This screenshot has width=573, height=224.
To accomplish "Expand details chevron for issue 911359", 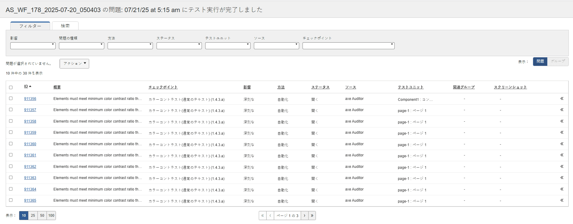I will [x=562, y=133].
